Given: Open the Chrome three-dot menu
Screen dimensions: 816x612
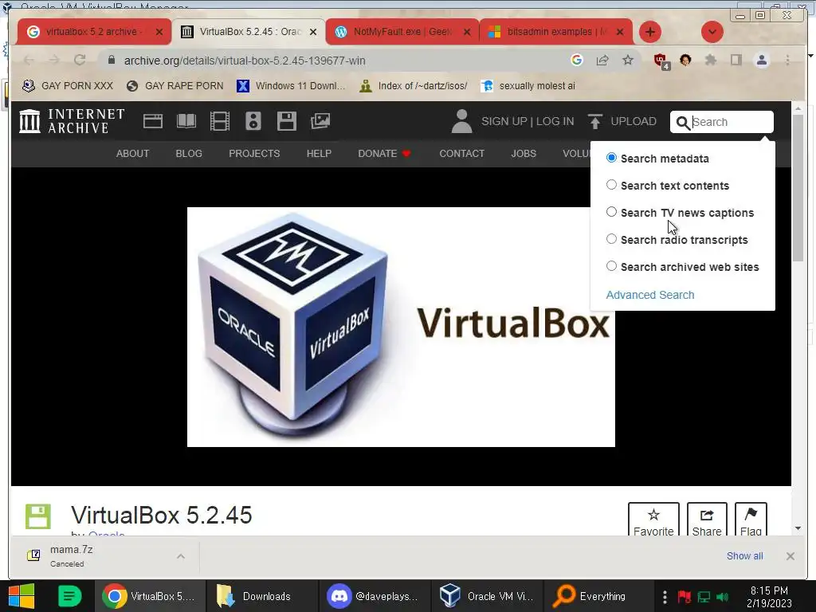Looking at the screenshot, I should coord(787,61).
